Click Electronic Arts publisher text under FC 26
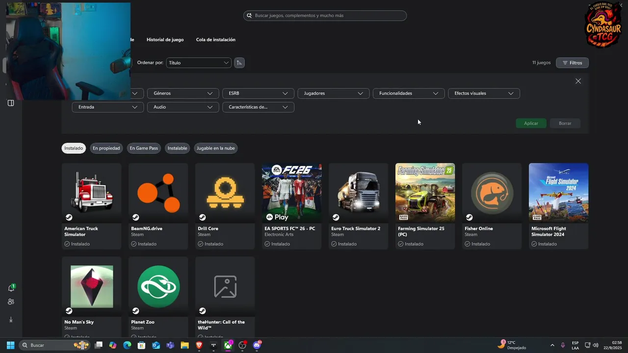This screenshot has width=628, height=353. click(282, 234)
